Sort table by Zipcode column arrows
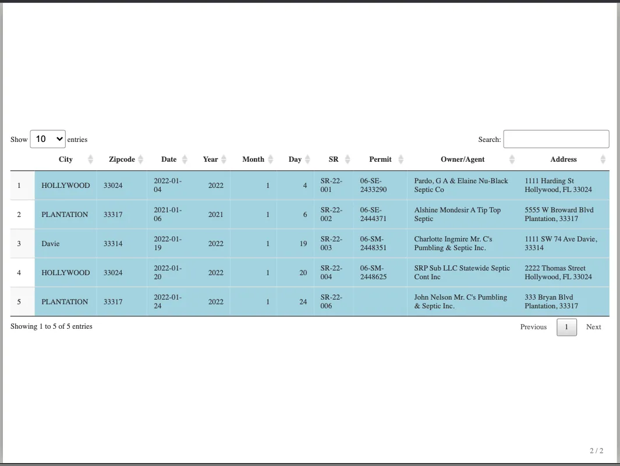Image resolution: width=620 pixels, height=466 pixels. 140,159
